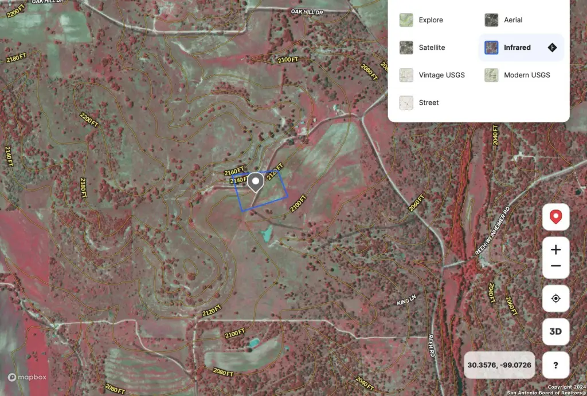Click the gray property marker pin
This screenshot has height=396, width=587.
click(255, 183)
